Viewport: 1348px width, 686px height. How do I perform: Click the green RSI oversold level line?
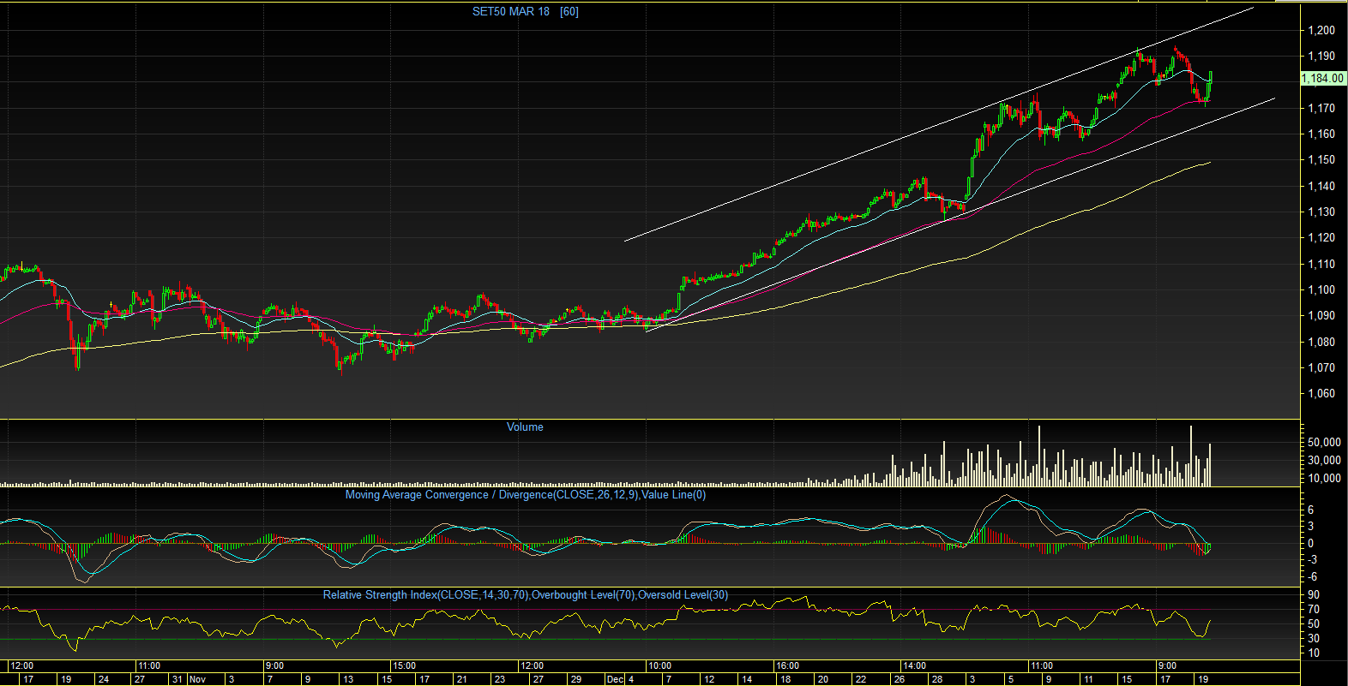point(605,639)
